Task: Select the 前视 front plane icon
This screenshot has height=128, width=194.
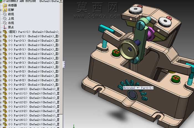Action: 5,14
